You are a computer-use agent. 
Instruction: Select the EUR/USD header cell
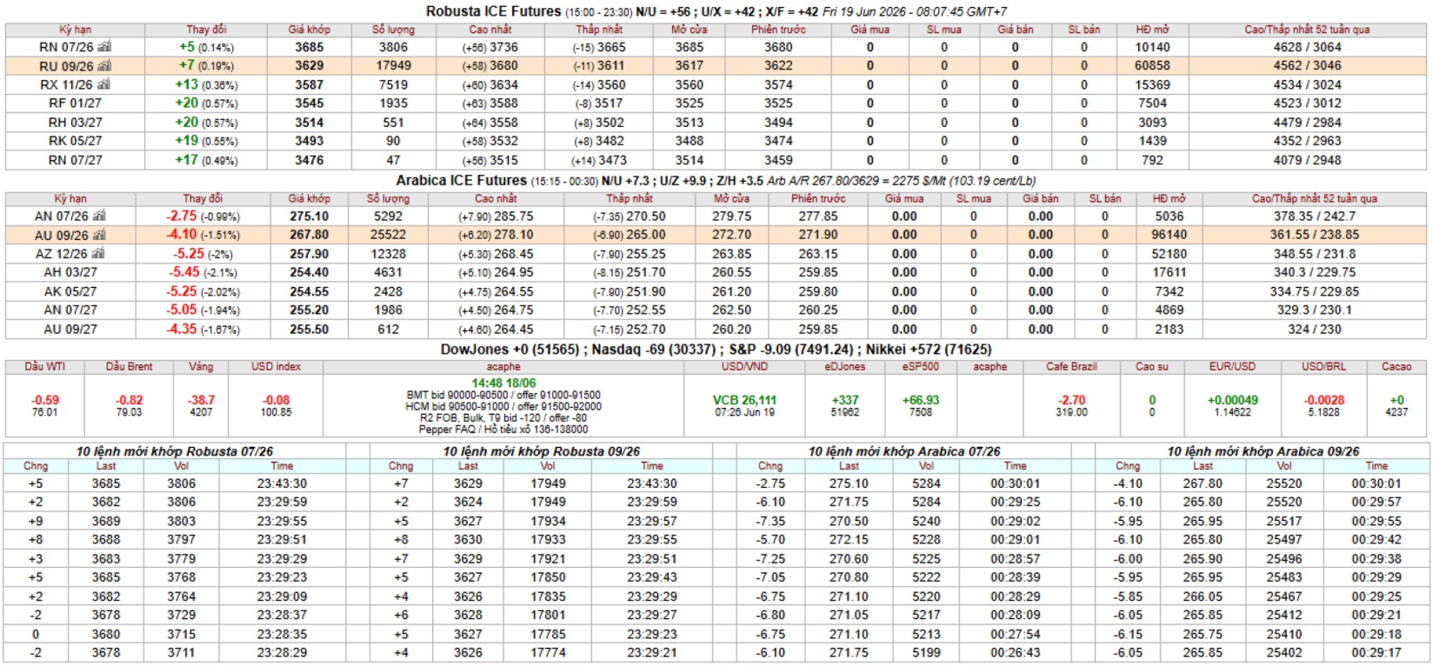(x=1232, y=367)
